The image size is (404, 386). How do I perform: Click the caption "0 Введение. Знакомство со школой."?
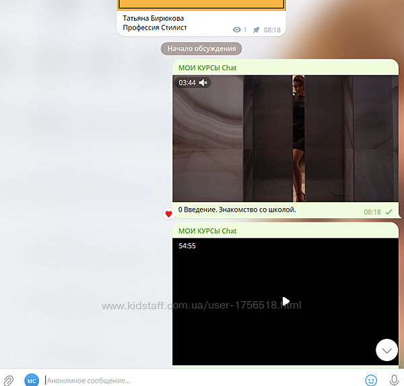click(237, 210)
